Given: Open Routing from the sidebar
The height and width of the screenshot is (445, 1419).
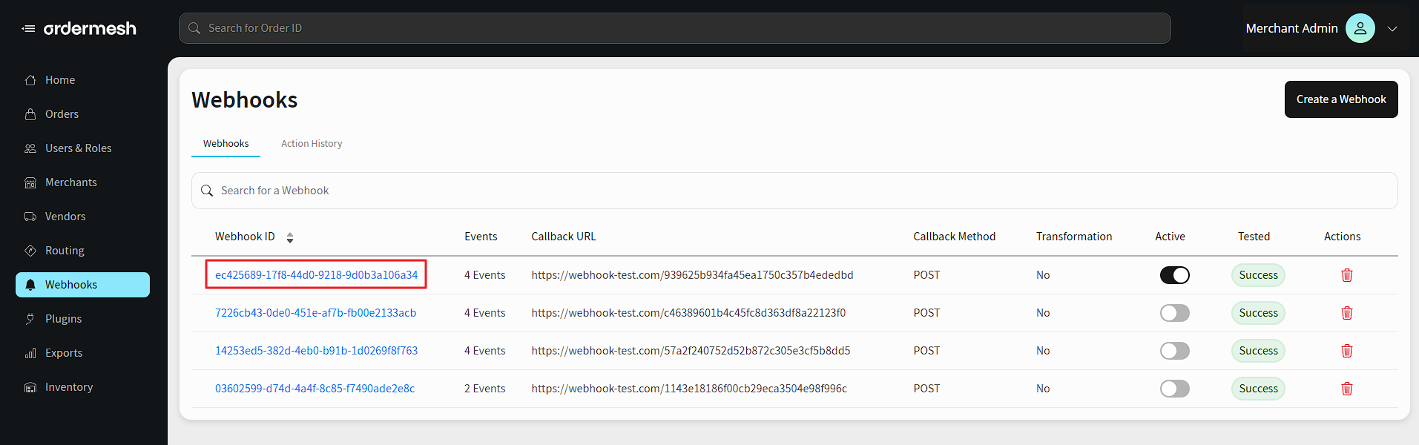Looking at the screenshot, I should point(65,251).
